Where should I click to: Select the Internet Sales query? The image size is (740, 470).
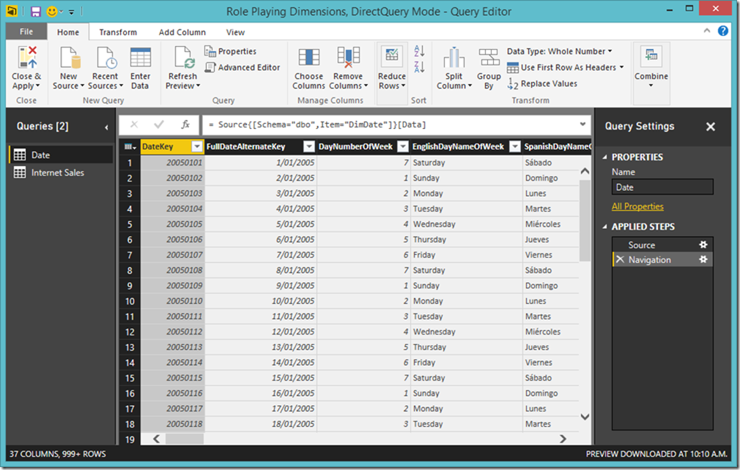point(60,173)
